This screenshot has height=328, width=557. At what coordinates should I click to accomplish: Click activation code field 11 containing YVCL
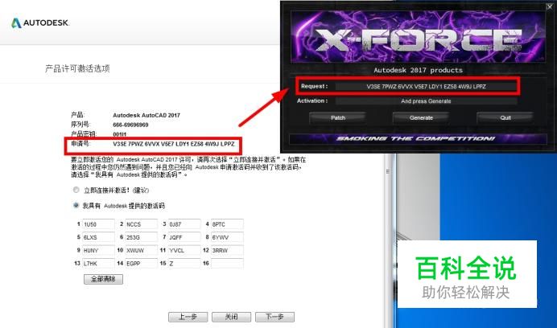coord(184,250)
